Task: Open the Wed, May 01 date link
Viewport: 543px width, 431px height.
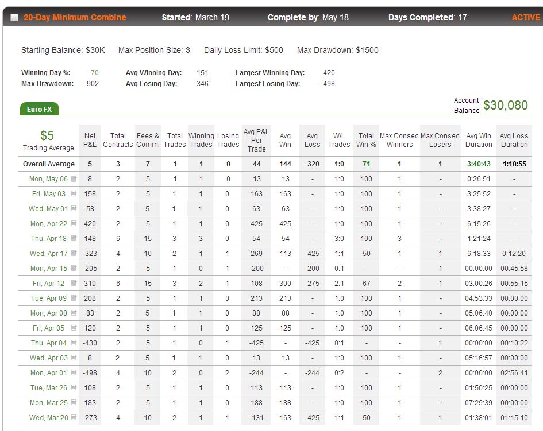Action: click(x=48, y=209)
